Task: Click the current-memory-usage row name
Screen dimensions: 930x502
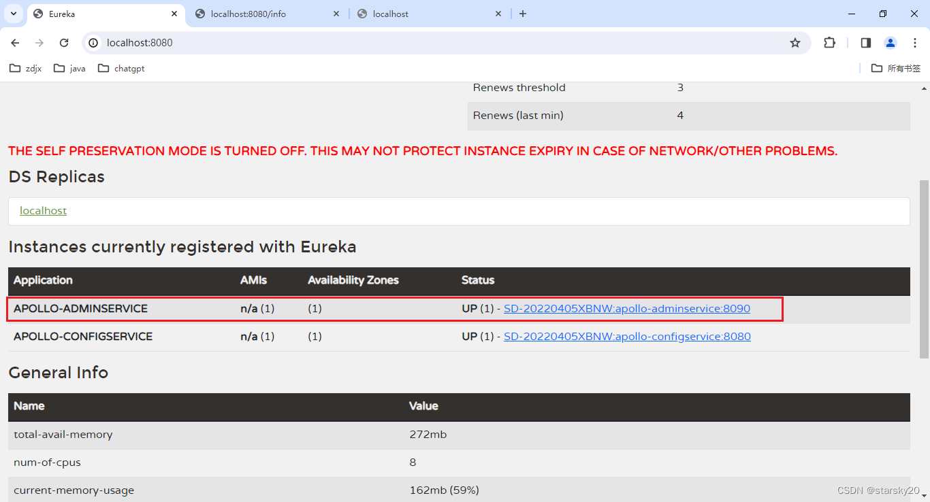Action: coord(74,490)
